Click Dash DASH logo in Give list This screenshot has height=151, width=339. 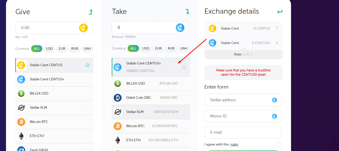coord(21,149)
